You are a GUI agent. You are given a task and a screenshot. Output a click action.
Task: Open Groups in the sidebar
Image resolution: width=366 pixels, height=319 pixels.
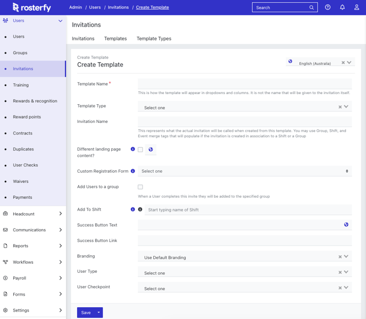(20, 53)
